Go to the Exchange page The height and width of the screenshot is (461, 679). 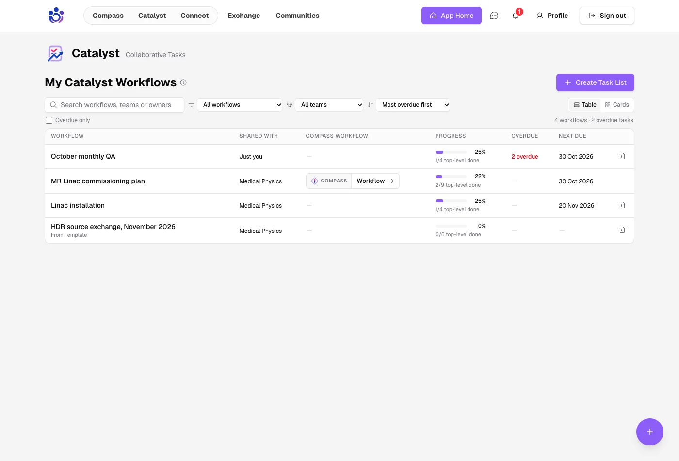coord(244,16)
